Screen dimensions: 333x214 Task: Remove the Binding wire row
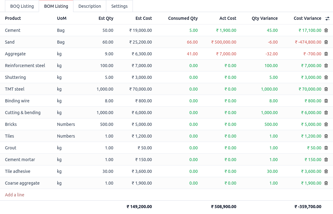(x=326, y=101)
